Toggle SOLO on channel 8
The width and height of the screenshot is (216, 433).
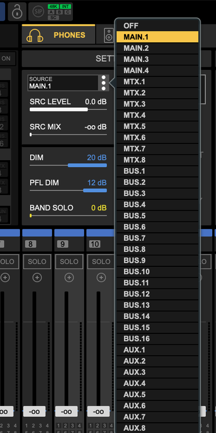pos(37,261)
